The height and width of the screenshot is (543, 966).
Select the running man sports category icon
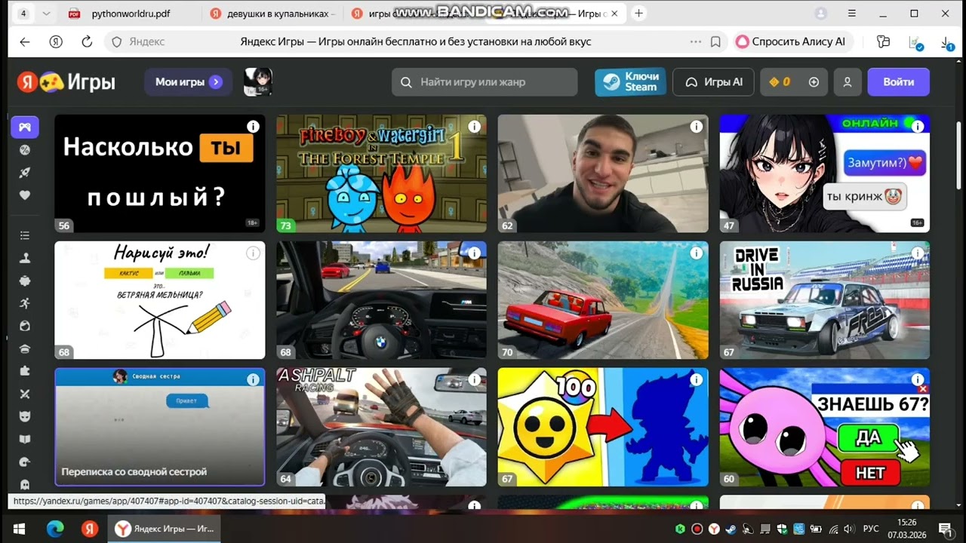[25, 303]
